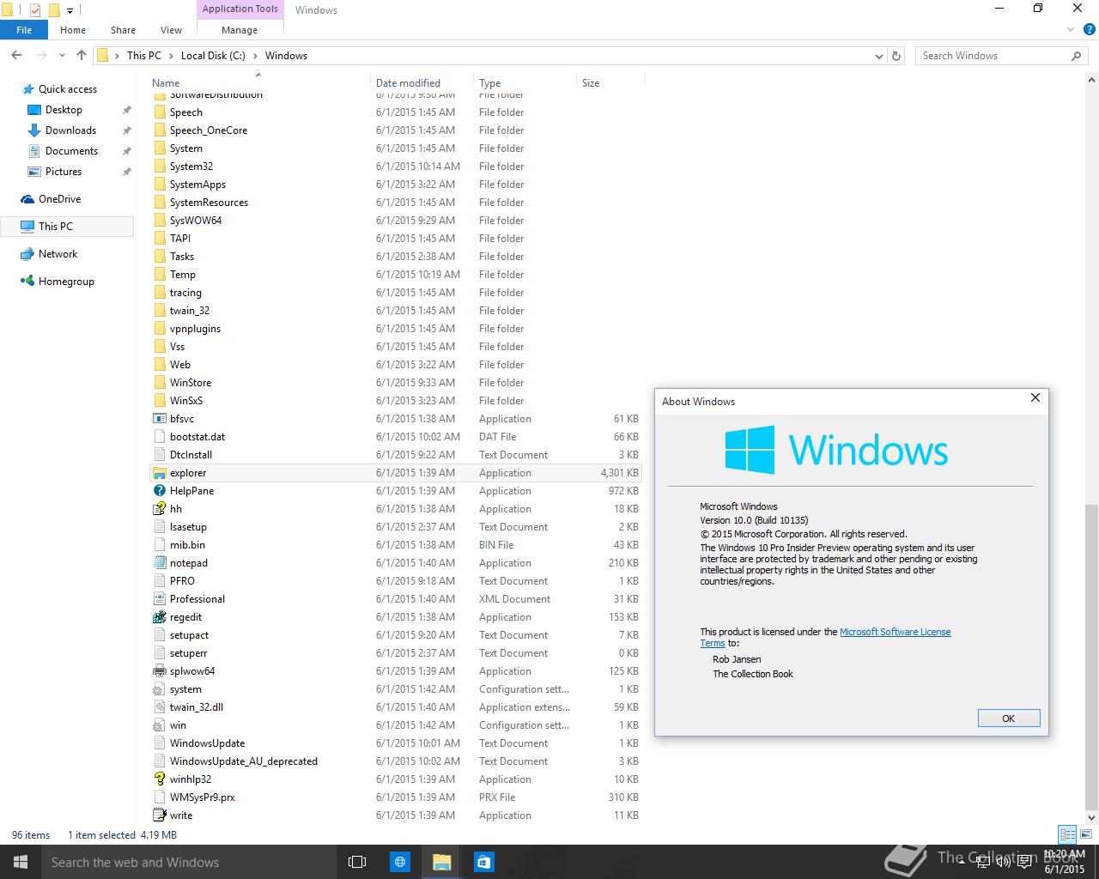Open the recent locations dropdown arrow
Screen dimensions: 1099x879
pos(62,56)
